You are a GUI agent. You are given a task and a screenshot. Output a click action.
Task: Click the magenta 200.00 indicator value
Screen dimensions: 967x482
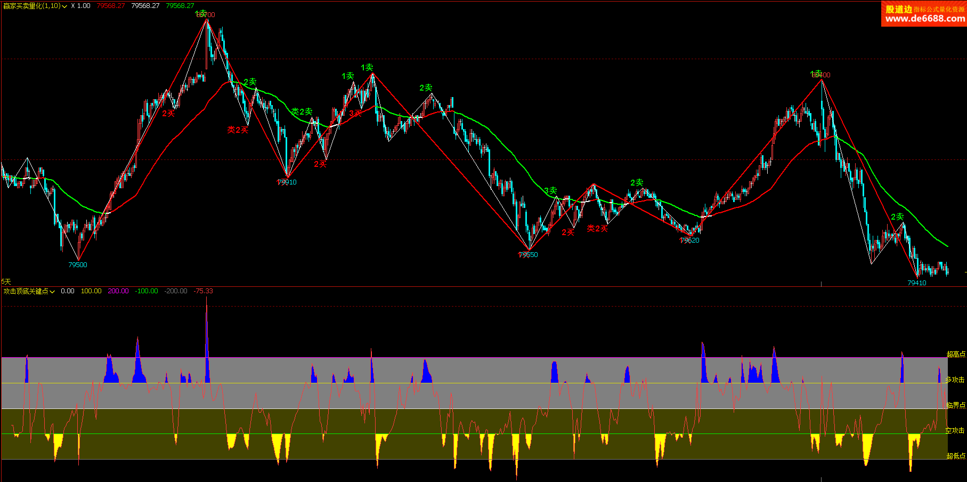(x=118, y=291)
